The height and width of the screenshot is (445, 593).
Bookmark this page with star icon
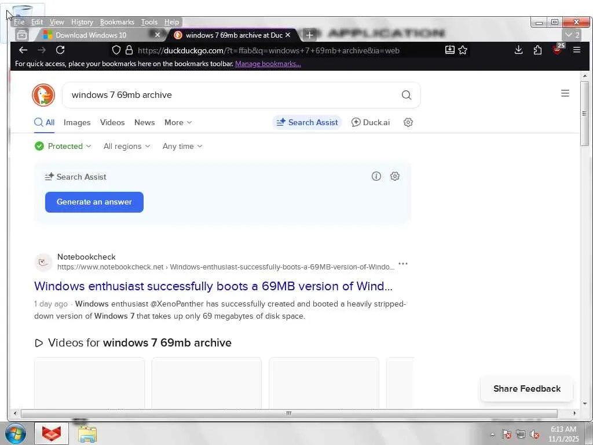click(463, 50)
